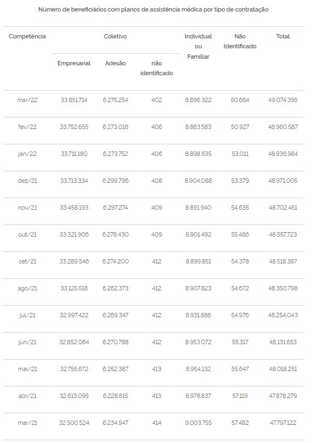The image size is (312, 443).
Task: Click jun/21 Empresarial value 32.852.064
Action: (x=74, y=342)
